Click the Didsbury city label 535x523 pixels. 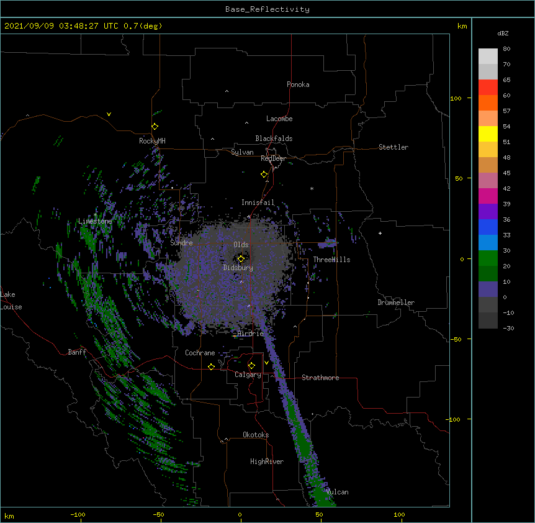238,268
